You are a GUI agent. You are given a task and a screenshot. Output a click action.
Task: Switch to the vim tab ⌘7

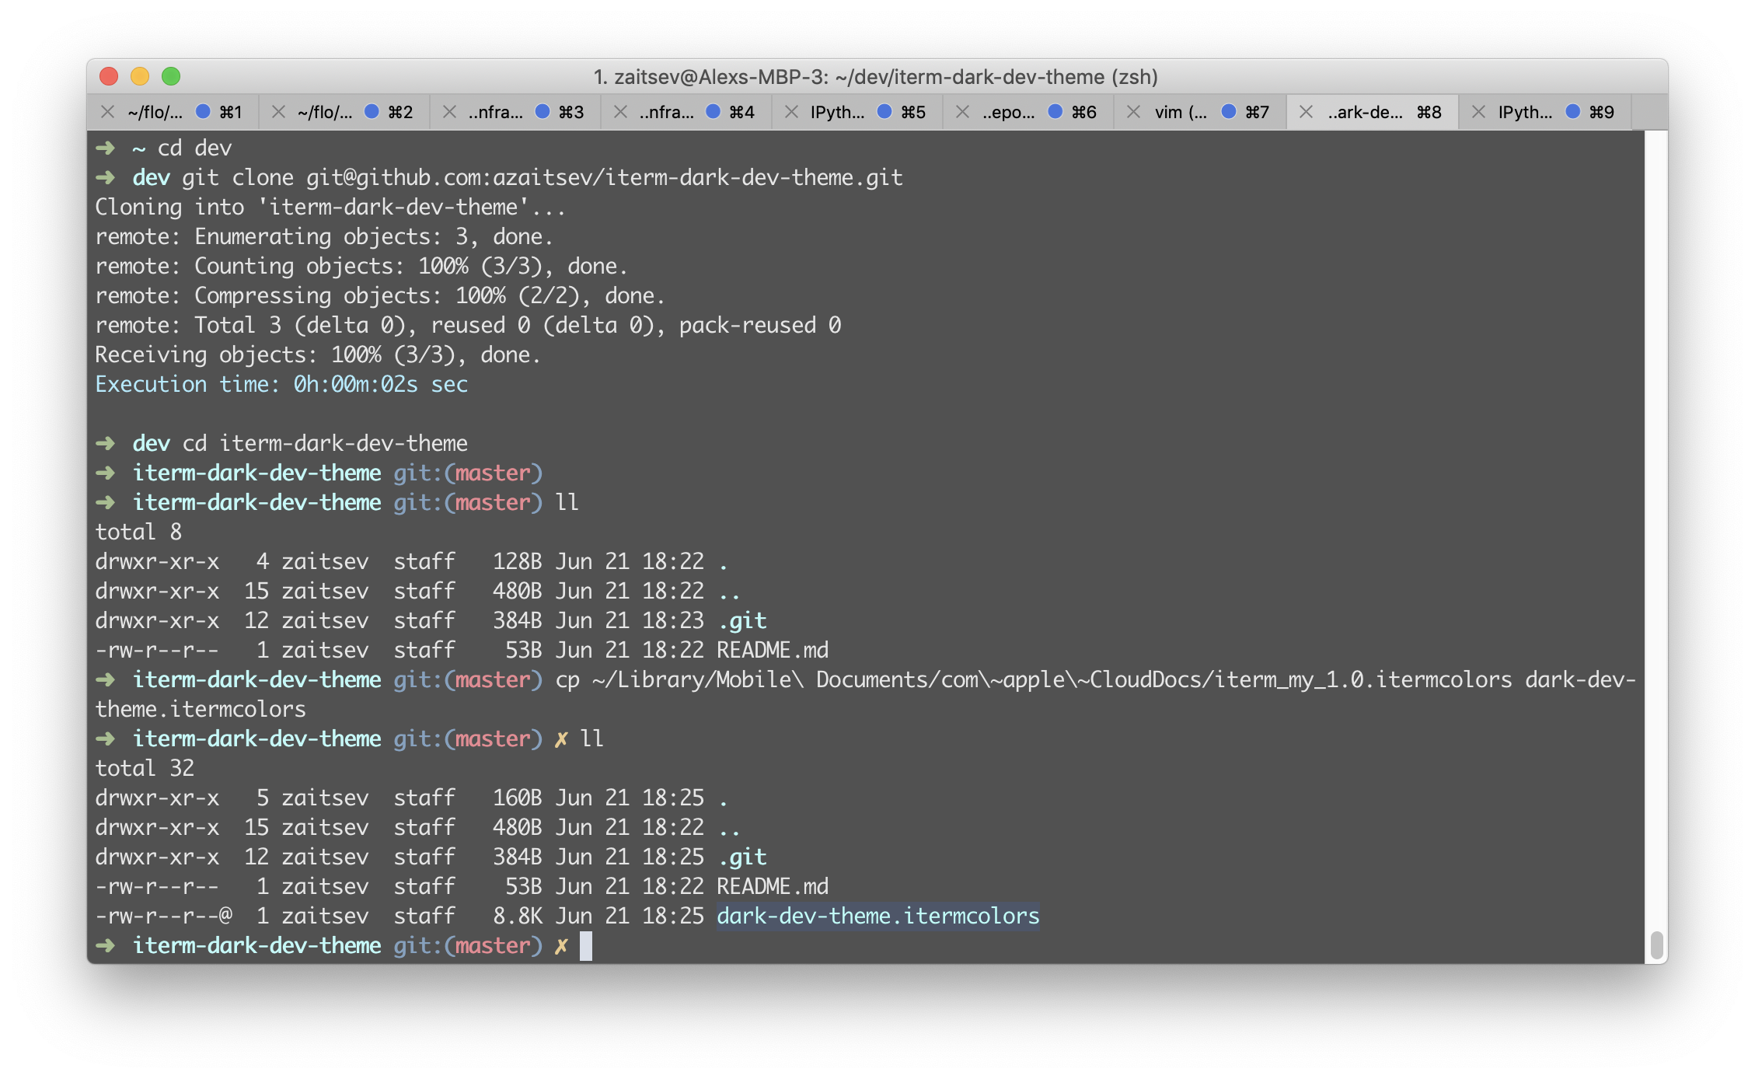[x=1200, y=112]
